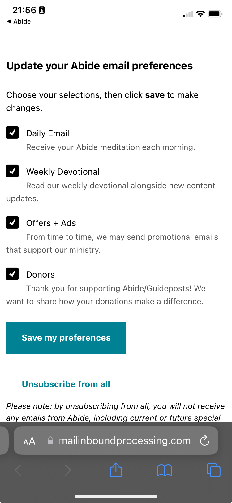Viewport: 232px width, 503px height.
Task: Open the Safari tabs overview icon
Action: pyautogui.click(x=213, y=470)
